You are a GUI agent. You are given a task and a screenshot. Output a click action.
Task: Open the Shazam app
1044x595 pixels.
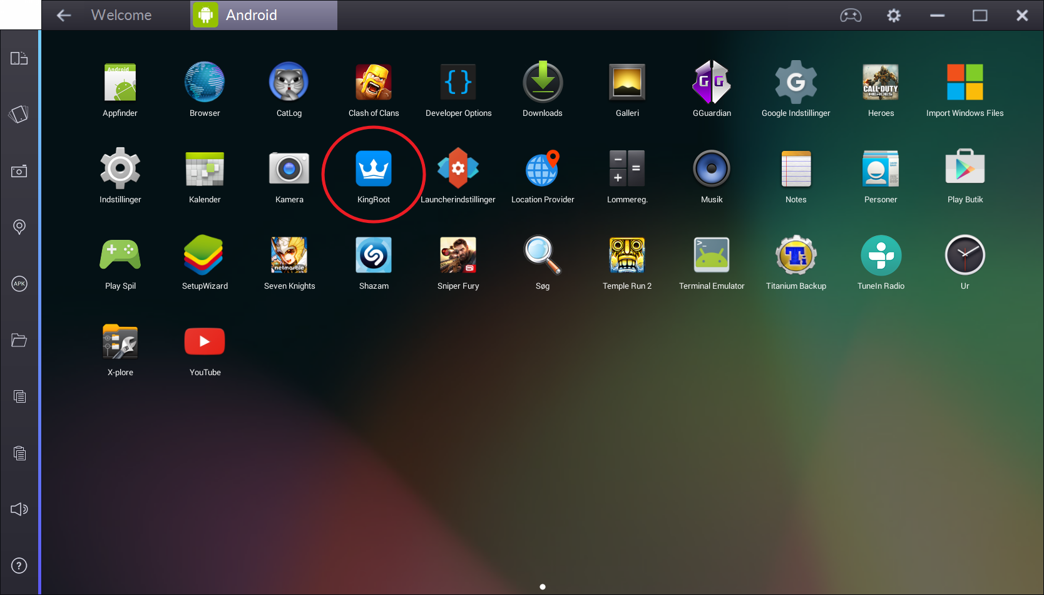tap(374, 255)
